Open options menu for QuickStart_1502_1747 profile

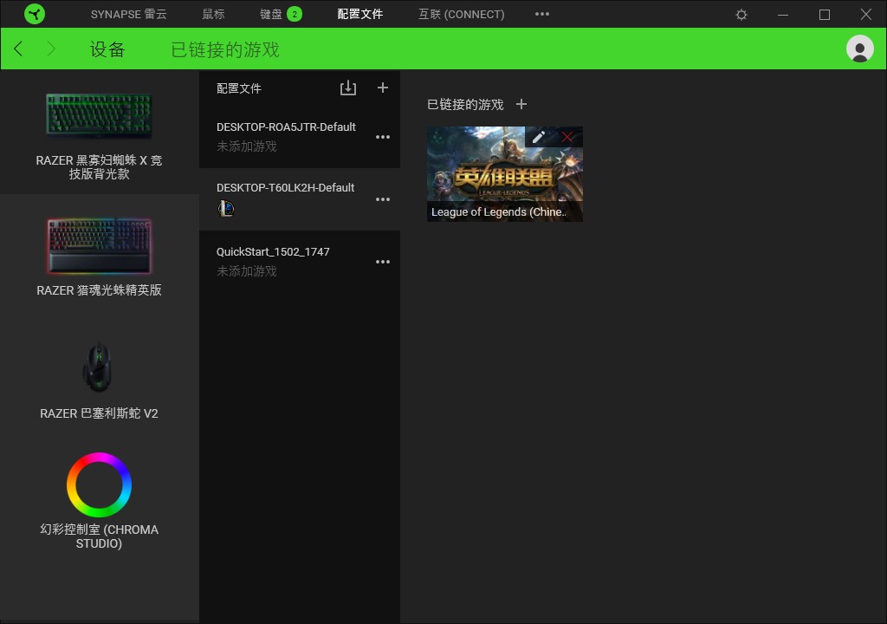click(383, 261)
